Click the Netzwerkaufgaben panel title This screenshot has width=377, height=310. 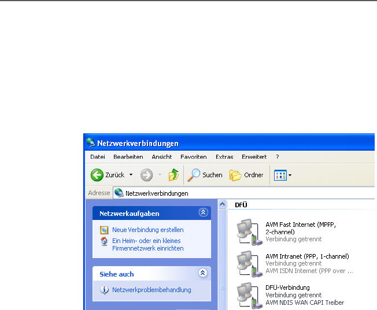(130, 214)
